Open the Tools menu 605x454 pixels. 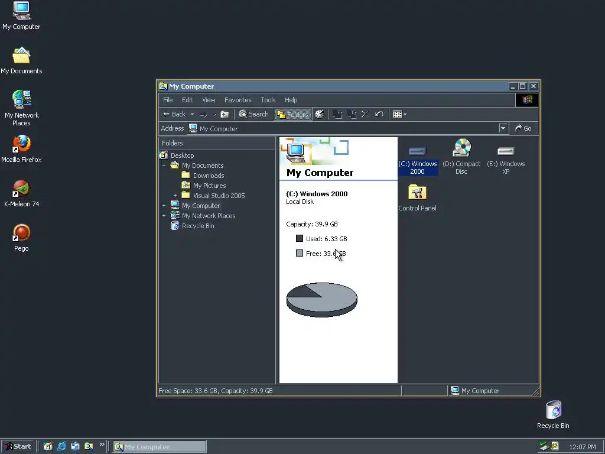268,100
